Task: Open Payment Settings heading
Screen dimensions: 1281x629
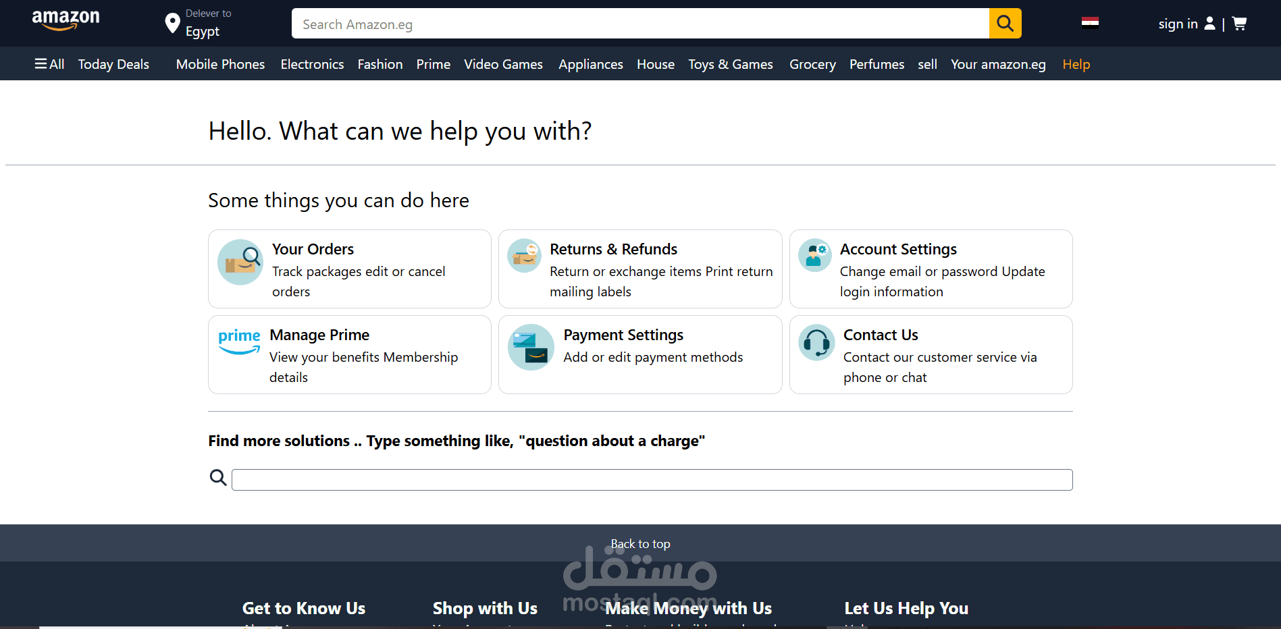Action: click(x=623, y=335)
